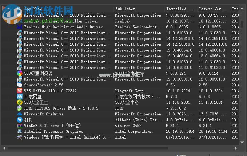
Task: Click icon of Visual C++ 2013 version 12.0.30501.0
Action: pos(20,79)
